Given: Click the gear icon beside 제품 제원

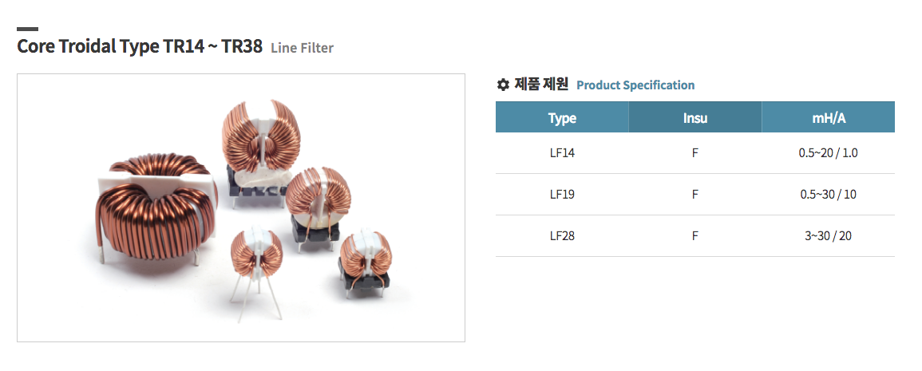Looking at the screenshot, I should coord(502,85).
